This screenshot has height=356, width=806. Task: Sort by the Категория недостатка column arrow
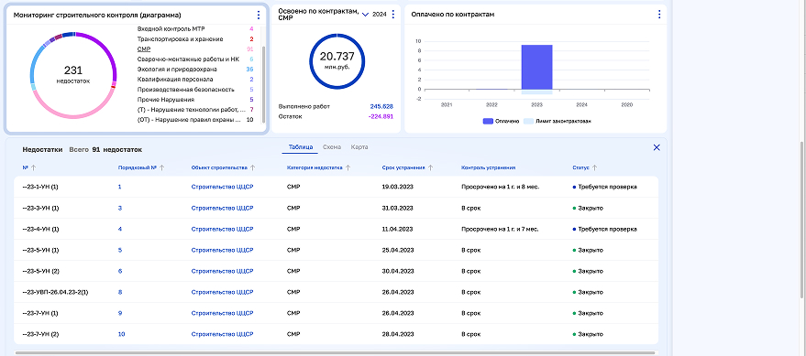click(x=348, y=167)
